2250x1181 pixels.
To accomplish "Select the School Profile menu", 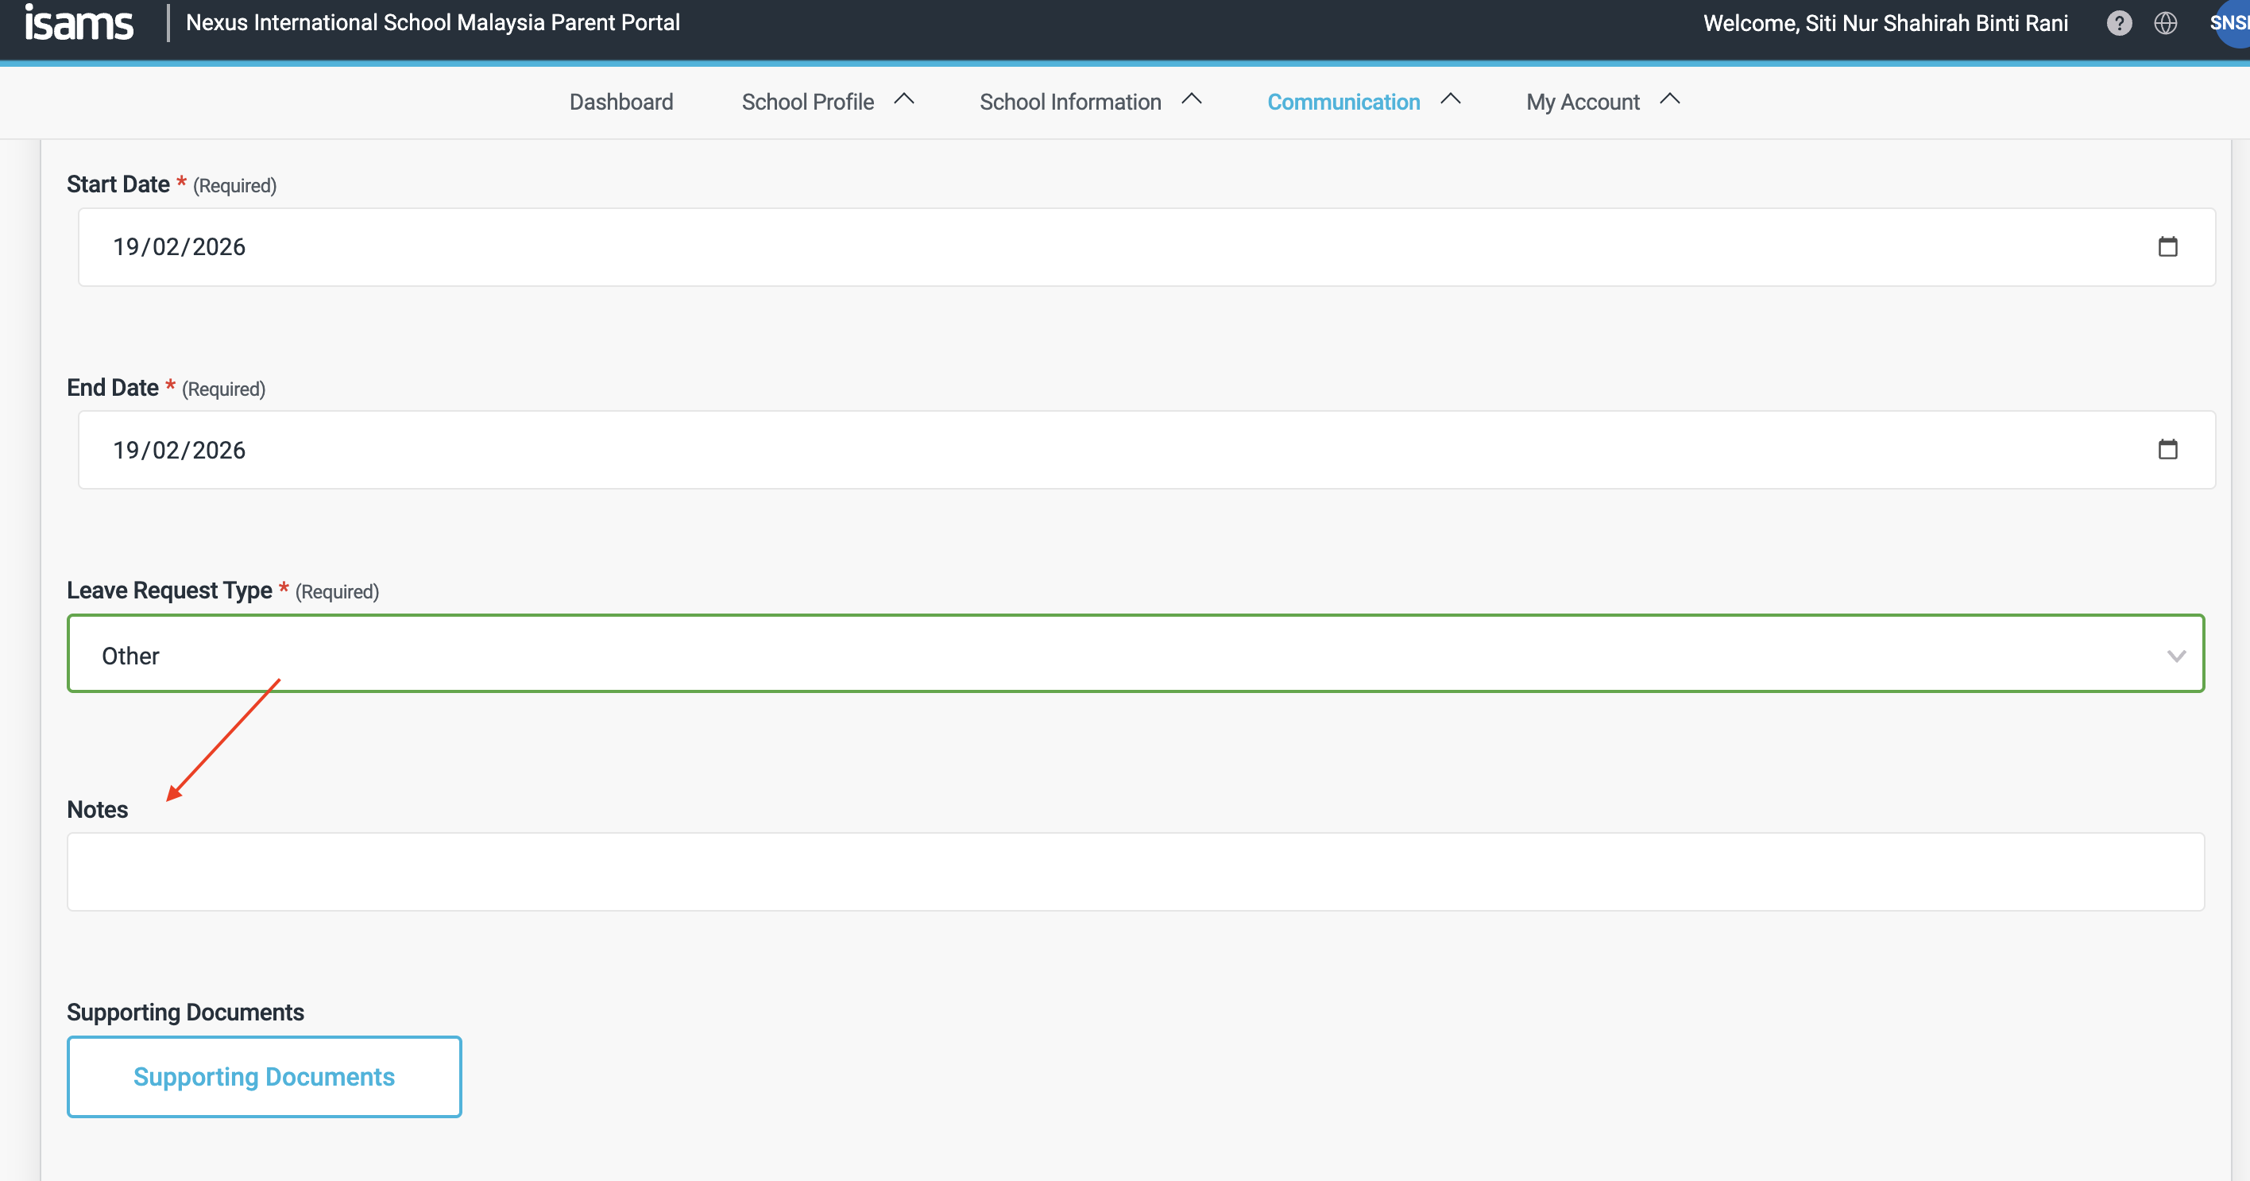I will tap(807, 103).
